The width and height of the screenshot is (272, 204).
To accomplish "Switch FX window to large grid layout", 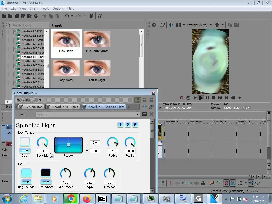I will pos(151,100).
